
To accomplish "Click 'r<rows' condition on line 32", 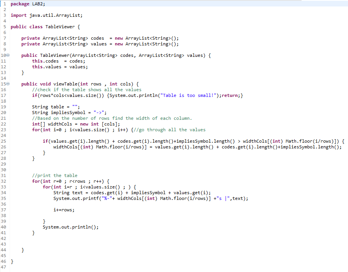I will (x=77, y=181).
